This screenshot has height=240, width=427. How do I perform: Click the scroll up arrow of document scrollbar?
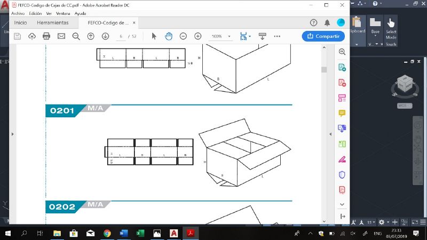324,47
